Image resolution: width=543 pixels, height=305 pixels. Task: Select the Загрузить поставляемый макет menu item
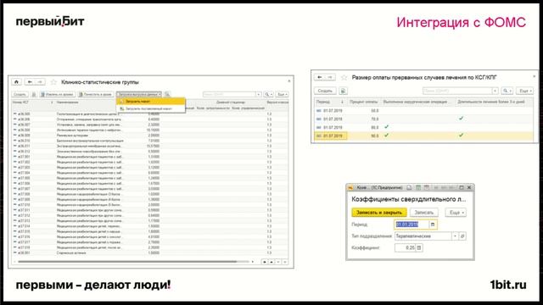151,108
